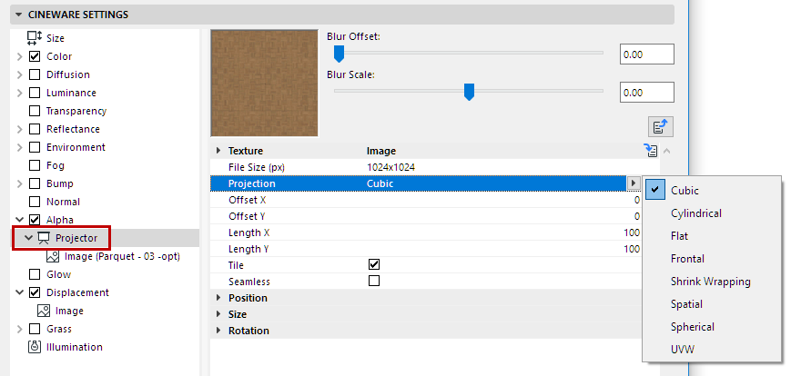
Task: Click the Projector screen icon
Action: pyautogui.click(x=45, y=238)
